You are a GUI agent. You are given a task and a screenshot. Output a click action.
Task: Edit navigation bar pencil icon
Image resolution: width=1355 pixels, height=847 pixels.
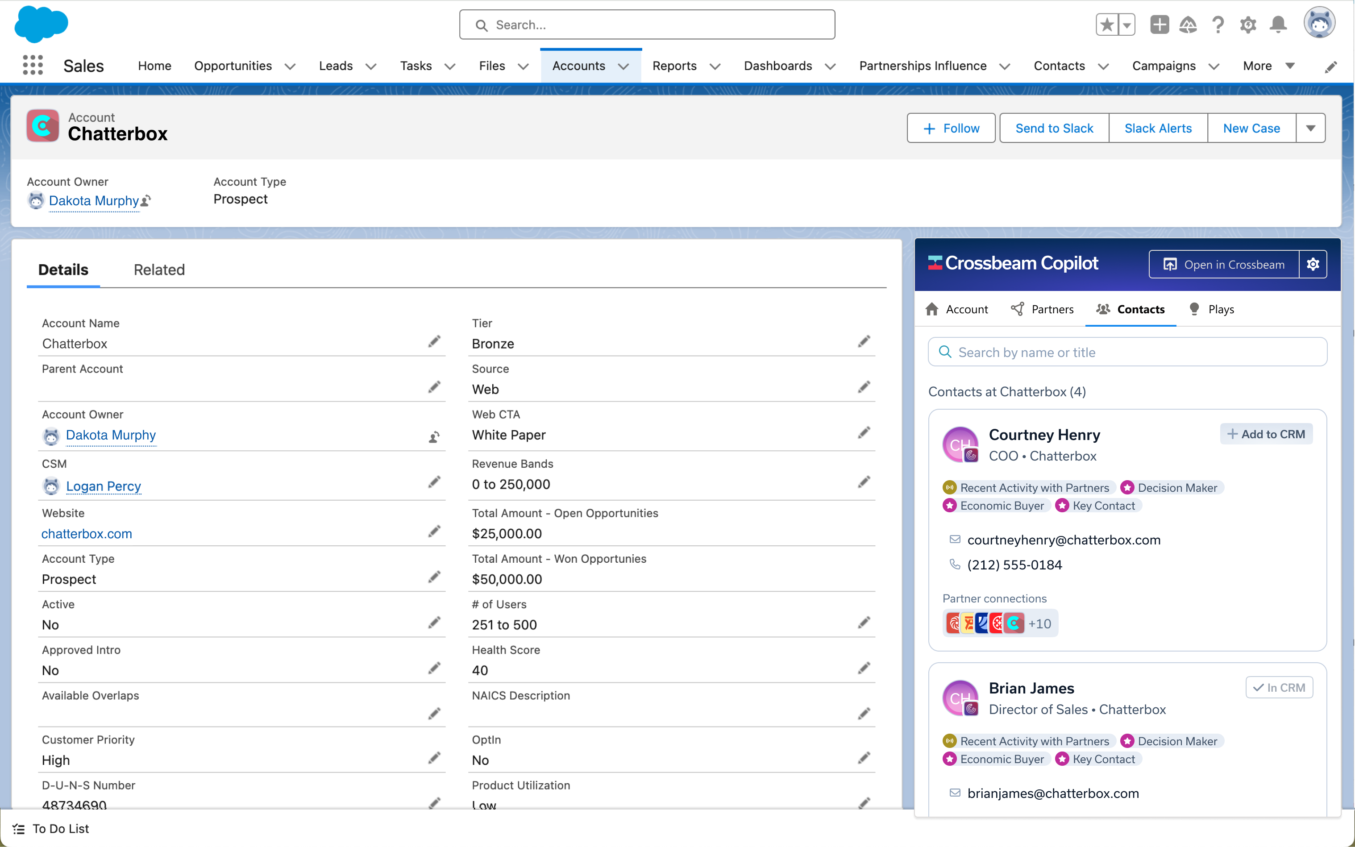[x=1331, y=66]
